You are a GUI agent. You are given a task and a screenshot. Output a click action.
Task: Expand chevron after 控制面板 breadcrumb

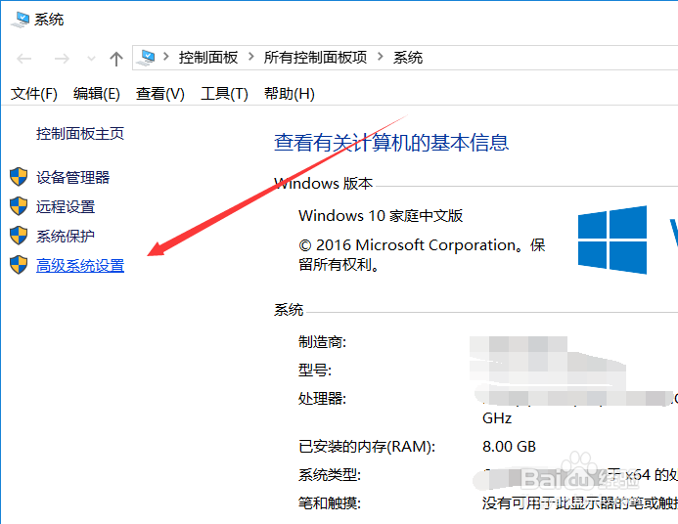point(251,57)
